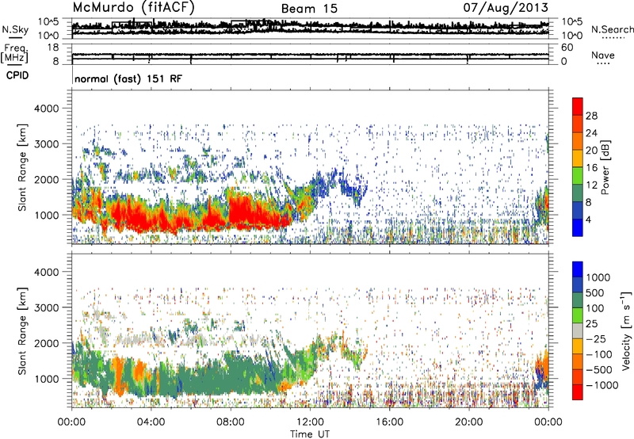Click the 'N.Sky' legend label
634x439 pixels.
click(x=15, y=29)
